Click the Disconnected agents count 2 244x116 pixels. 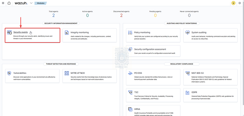coord(121,15)
